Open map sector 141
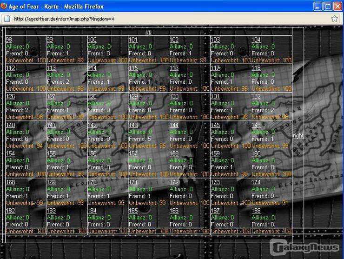Image resolution: width=344 pixels, height=259 pixels. [x=51, y=125]
